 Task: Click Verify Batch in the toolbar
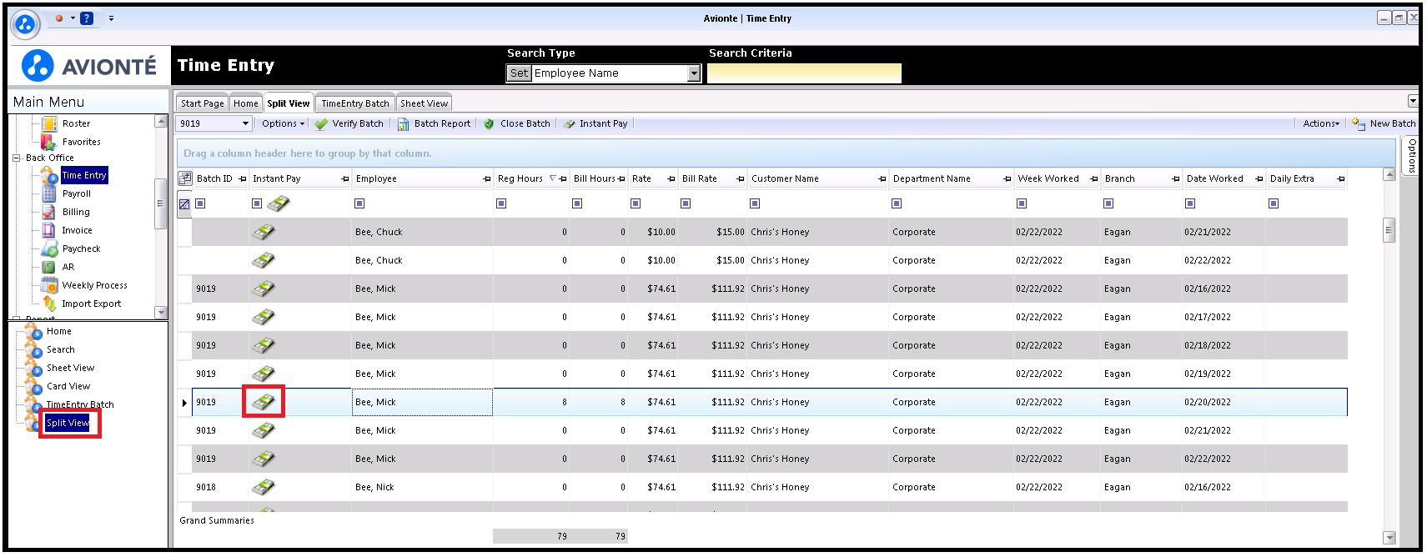click(349, 123)
